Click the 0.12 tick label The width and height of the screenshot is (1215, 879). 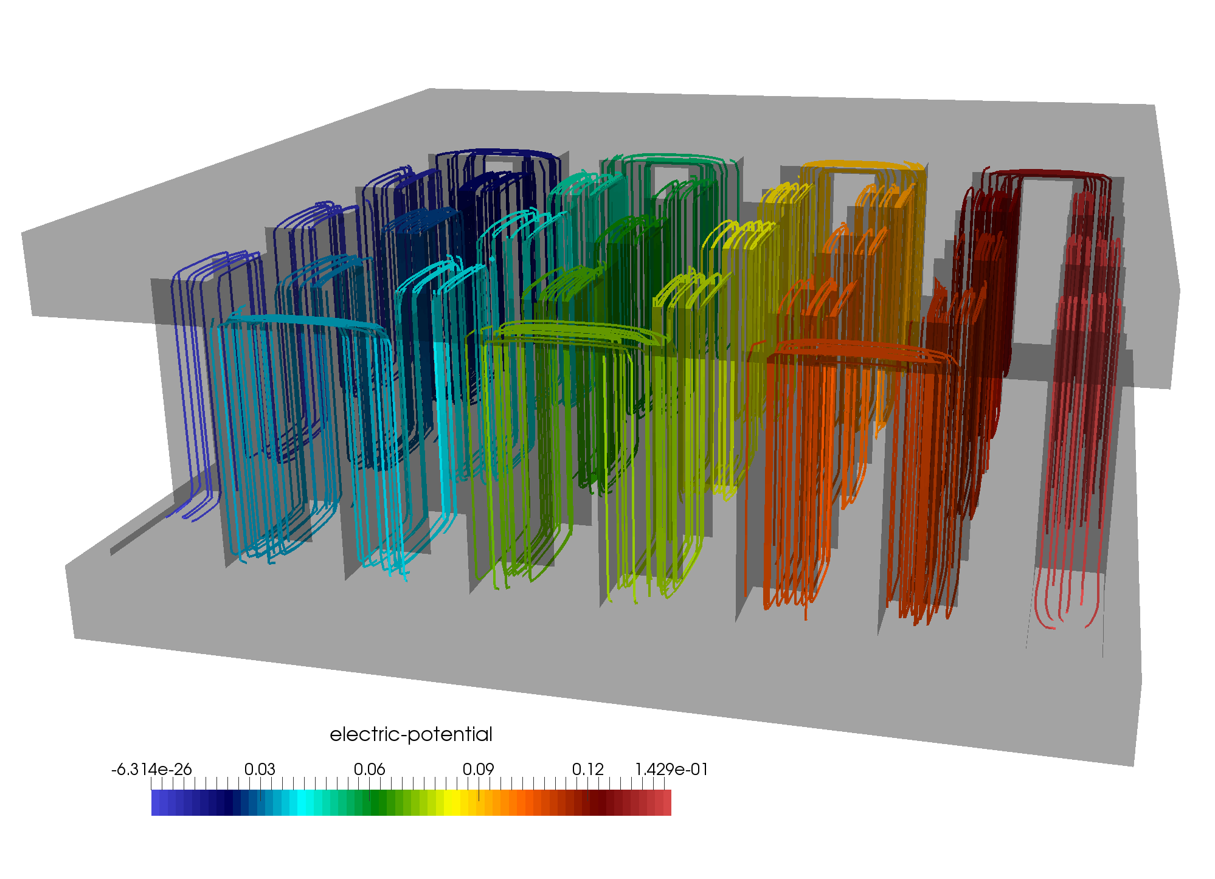tap(587, 767)
